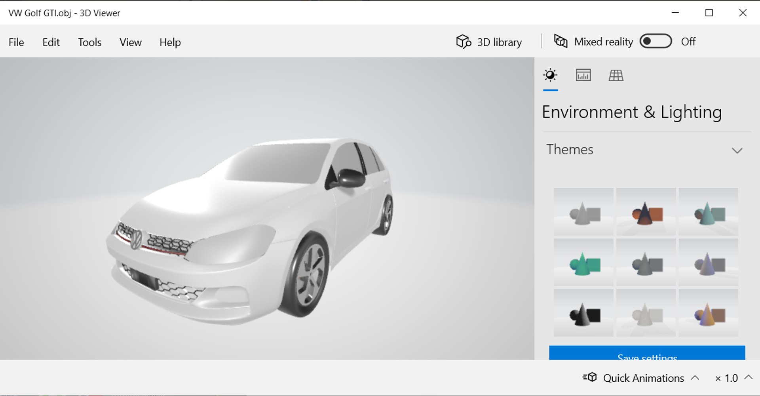This screenshot has height=396, width=760.
Task: Click the Save settings button
Action: pyautogui.click(x=647, y=353)
